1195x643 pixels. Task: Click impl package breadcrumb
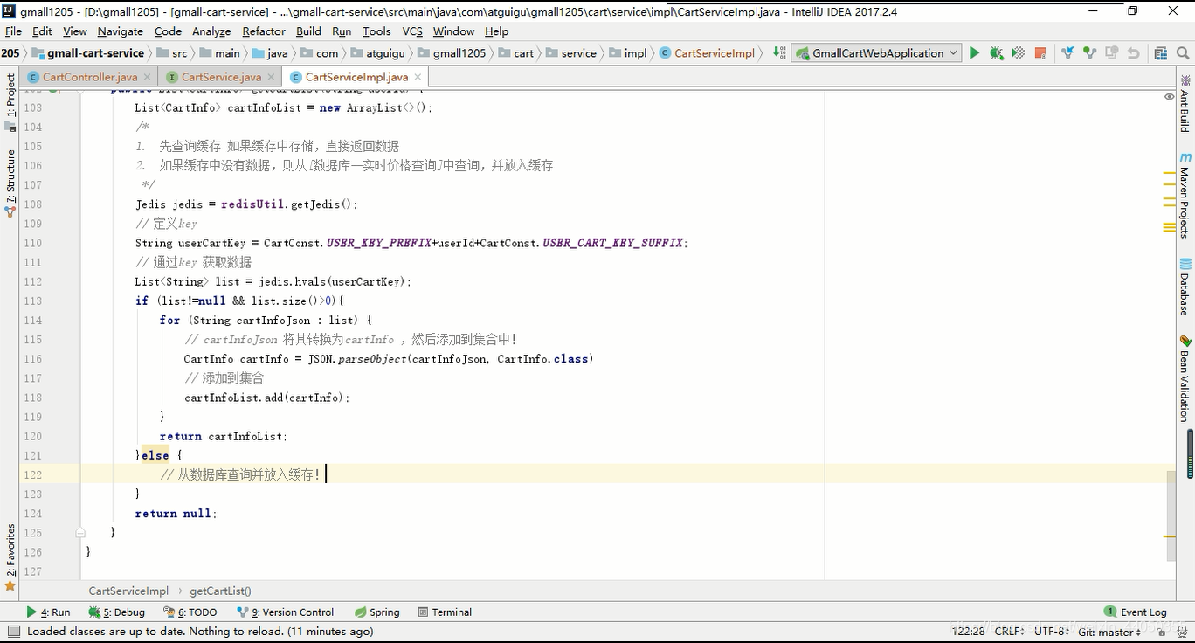click(628, 53)
